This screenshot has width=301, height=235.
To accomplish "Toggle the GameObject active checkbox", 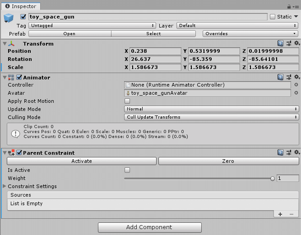I will pos(23,17).
